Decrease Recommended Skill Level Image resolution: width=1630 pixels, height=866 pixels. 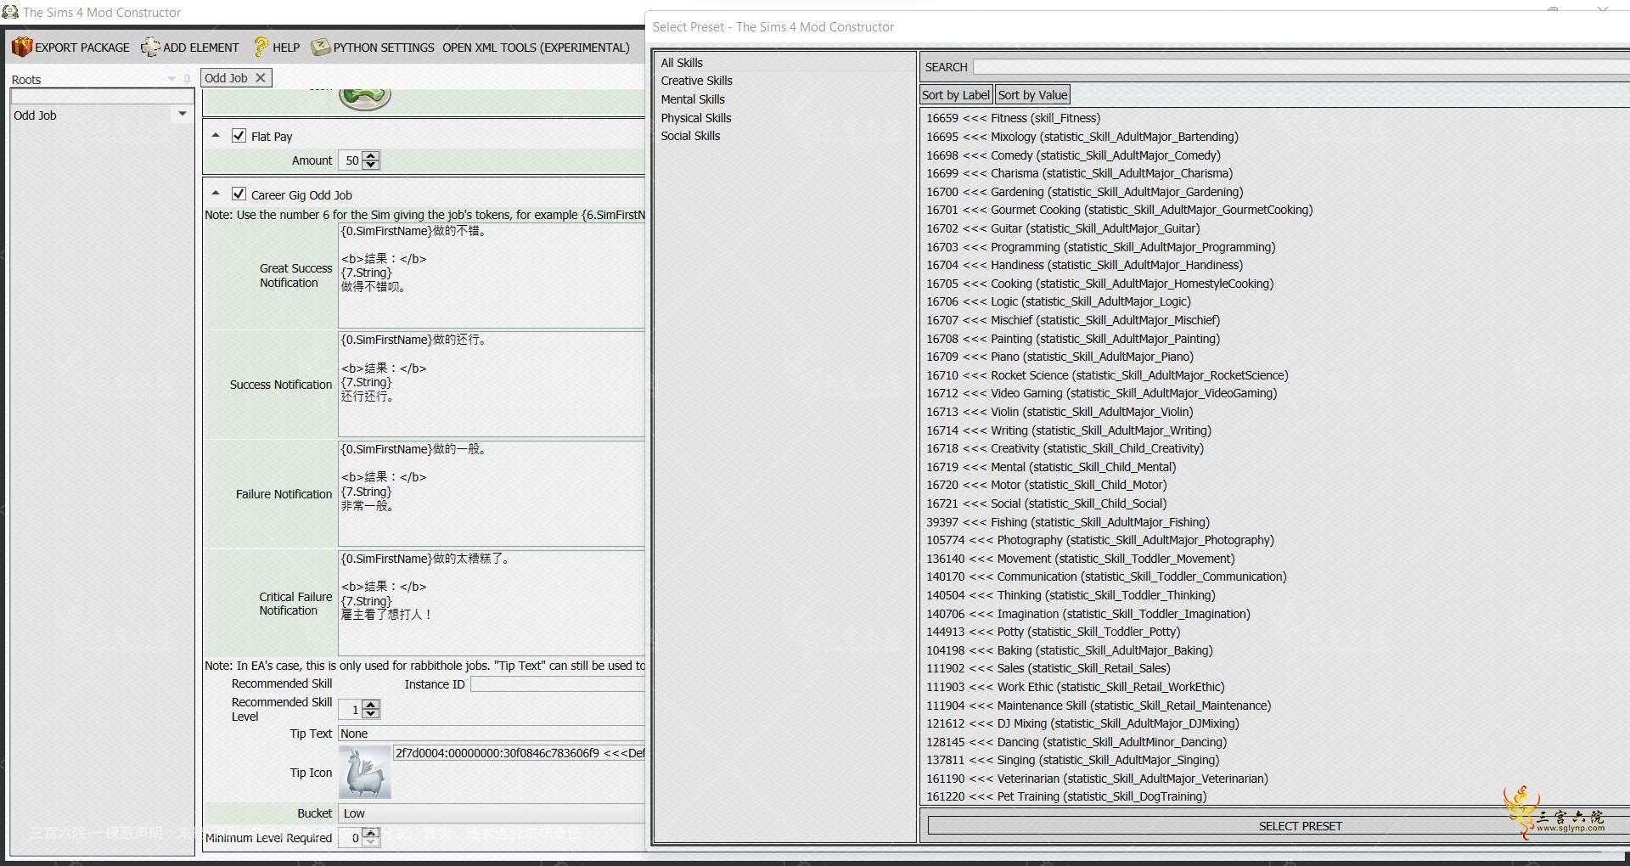(x=371, y=714)
